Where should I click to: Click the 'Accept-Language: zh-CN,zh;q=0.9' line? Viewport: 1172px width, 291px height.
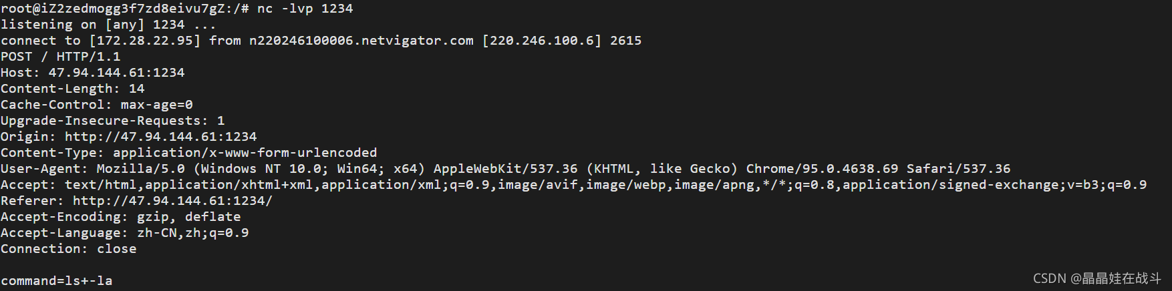coord(125,233)
